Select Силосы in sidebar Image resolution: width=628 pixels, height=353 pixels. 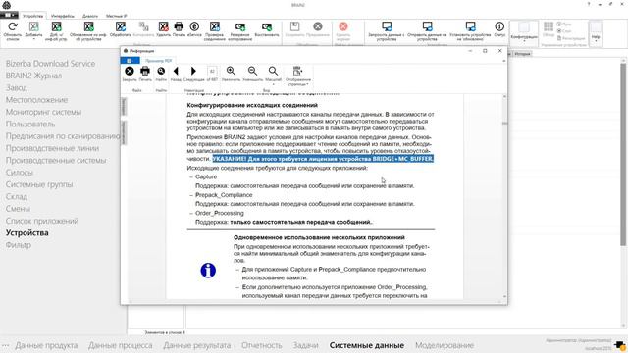coord(20,173)
